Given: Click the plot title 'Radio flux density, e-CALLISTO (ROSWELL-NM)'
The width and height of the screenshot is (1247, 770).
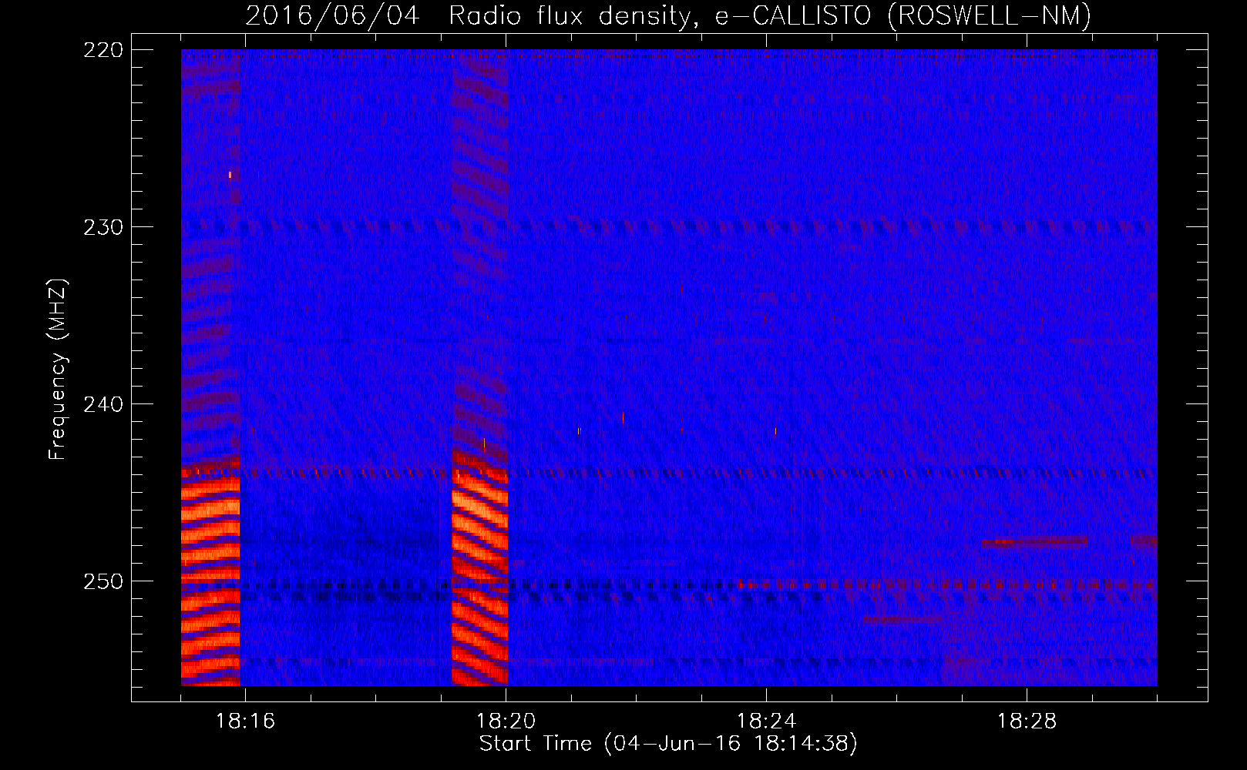Looking at the screenshot, I should tap(770, 15).
